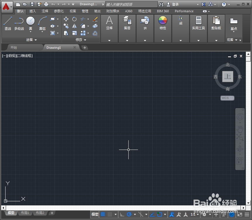Toggle isometric drafting in status bar

(x=141, y=214)
